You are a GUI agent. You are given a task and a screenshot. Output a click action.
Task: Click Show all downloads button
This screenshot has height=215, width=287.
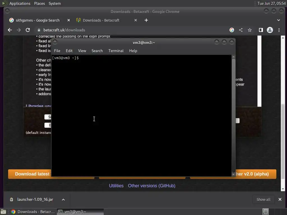[x=263, y=199]
